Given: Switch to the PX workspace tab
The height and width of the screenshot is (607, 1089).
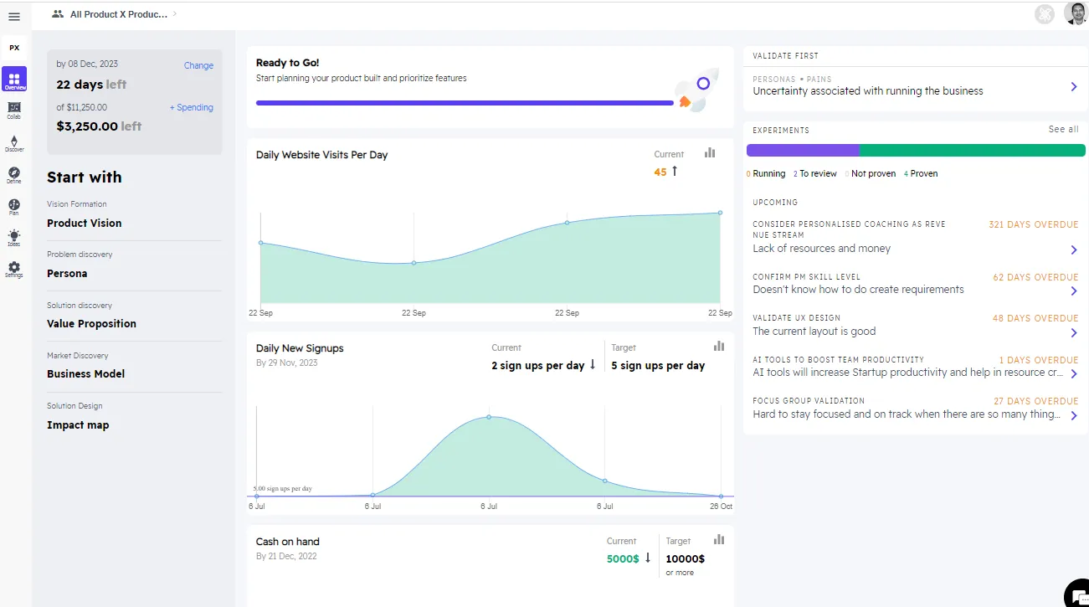Looking at the screenshot, I should (13, 48).
